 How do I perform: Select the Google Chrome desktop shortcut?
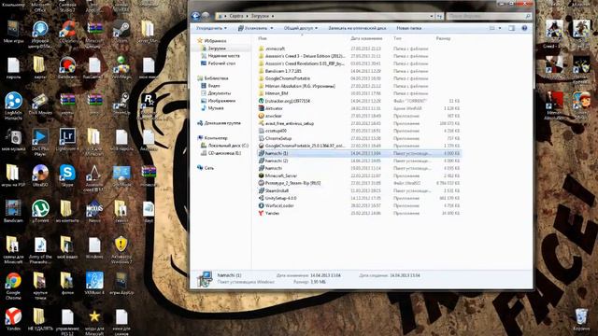13,286
